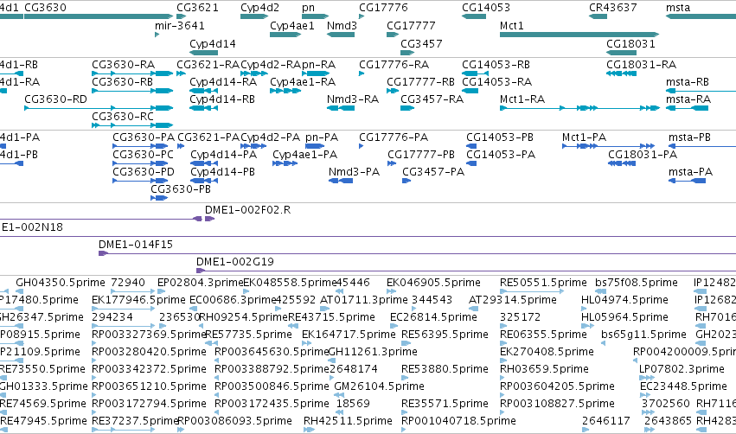Open the Mct1-PA protein label
This screenshot has width=736, height=434.
585,137
